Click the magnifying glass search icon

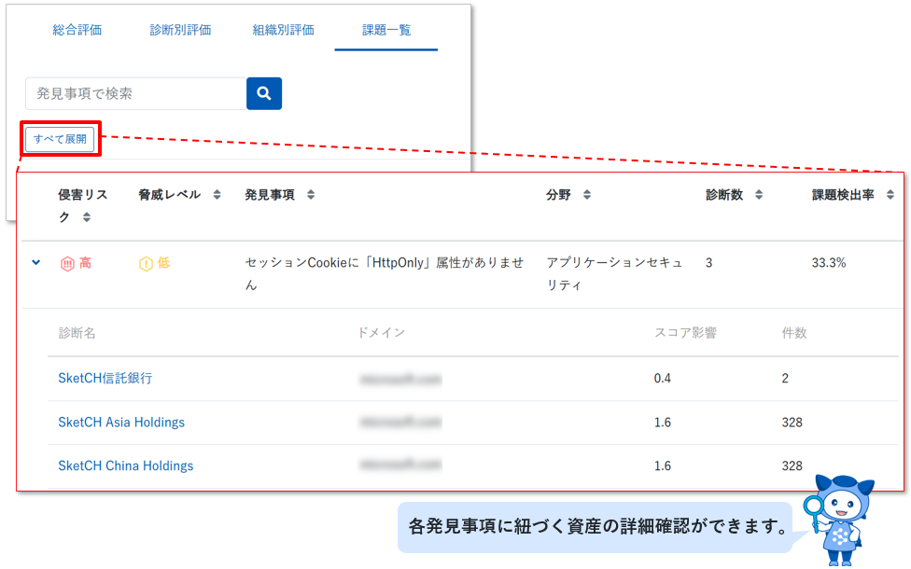coord(263,93)
